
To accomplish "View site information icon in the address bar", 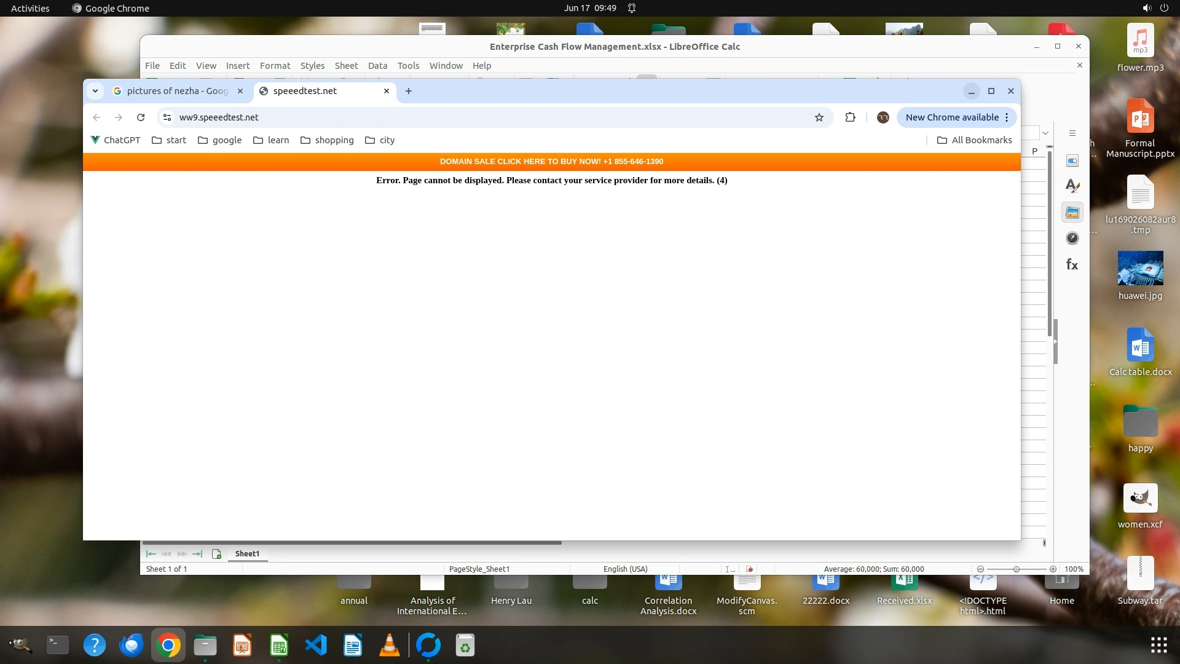I will pyautogui.click(x=167, y=117).
